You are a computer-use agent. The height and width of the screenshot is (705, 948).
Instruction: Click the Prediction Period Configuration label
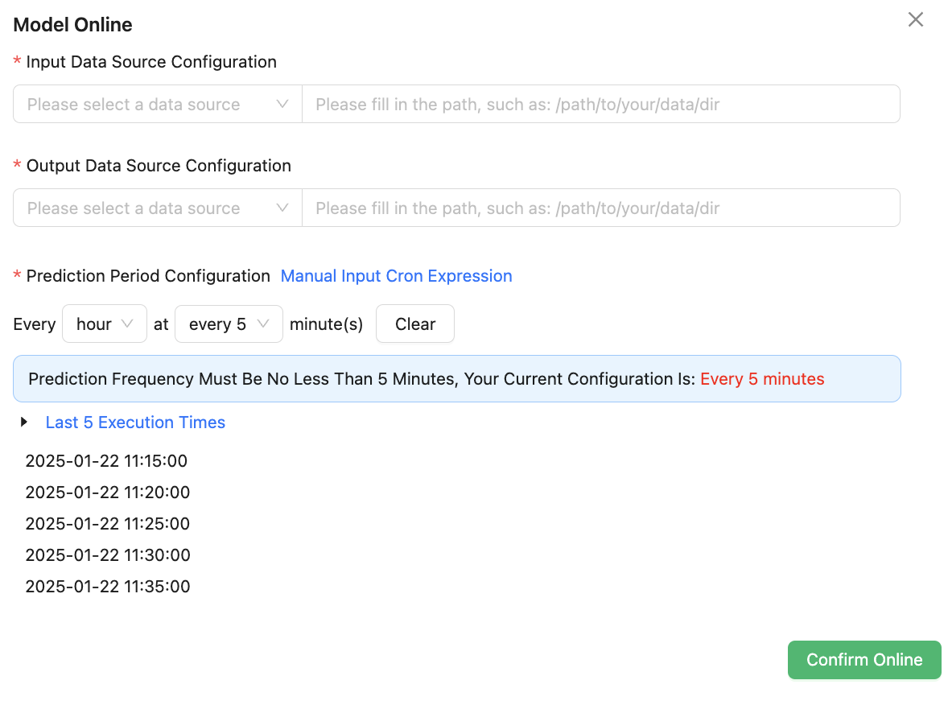point(148,276)
